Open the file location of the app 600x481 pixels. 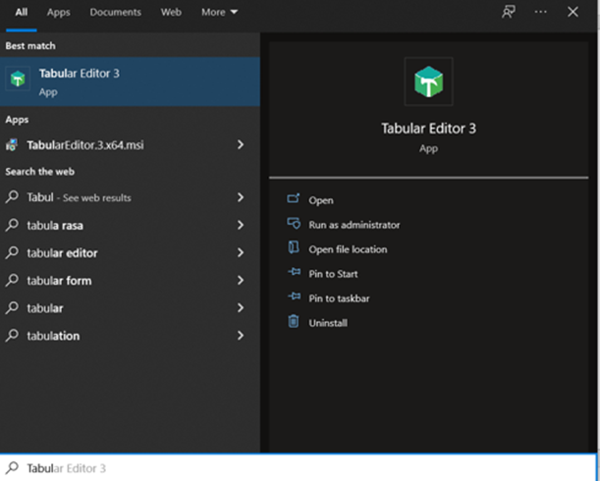[348, 249]
